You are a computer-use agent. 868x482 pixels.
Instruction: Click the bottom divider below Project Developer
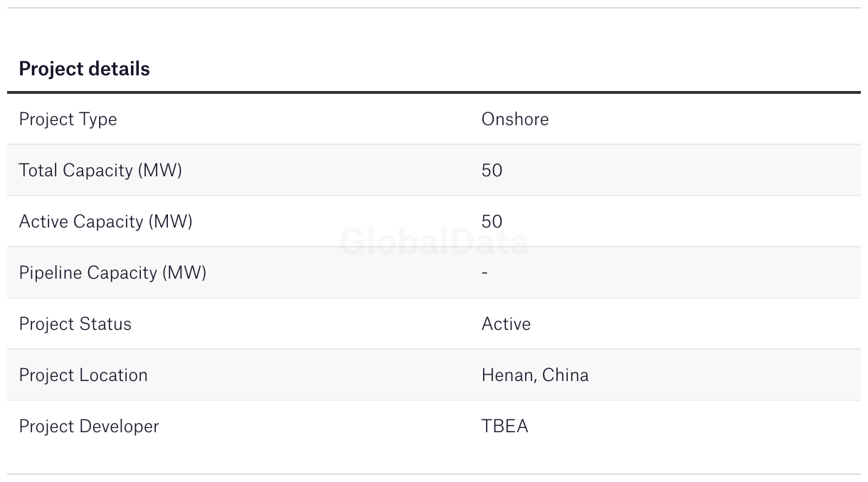point(434,474)
